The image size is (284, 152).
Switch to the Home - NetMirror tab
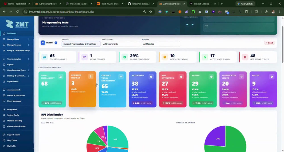(x=17, y=4)
